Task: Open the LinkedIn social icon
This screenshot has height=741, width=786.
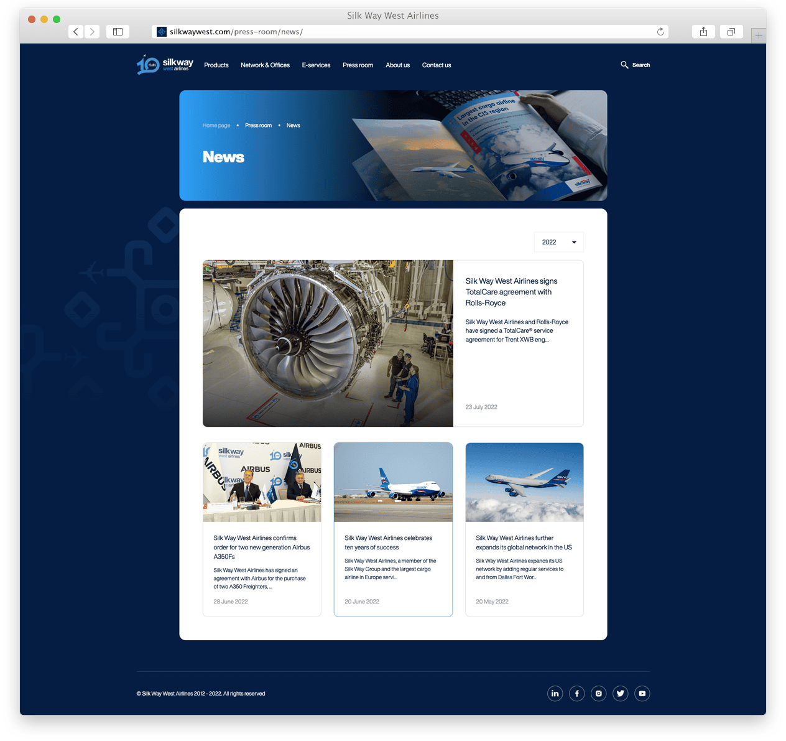Action: click(555, 693)
